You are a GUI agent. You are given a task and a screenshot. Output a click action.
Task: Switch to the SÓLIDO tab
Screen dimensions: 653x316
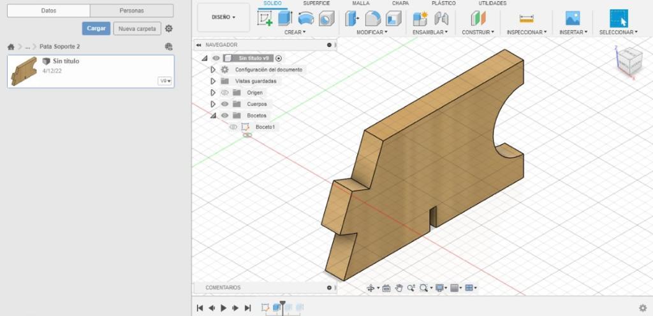click(272, 3)
